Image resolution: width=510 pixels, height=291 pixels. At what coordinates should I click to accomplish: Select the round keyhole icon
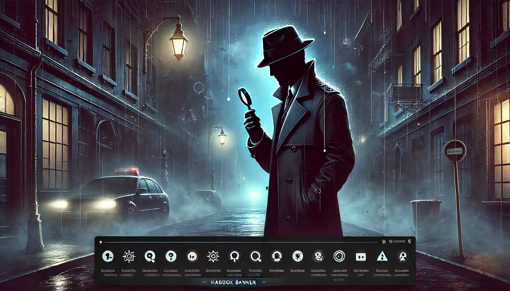click(171, 257)
